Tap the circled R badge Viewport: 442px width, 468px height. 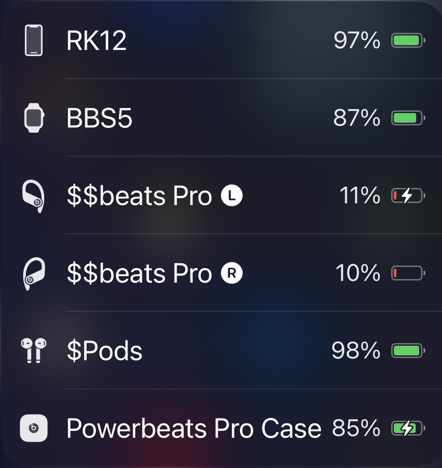(x=232, y=273)
